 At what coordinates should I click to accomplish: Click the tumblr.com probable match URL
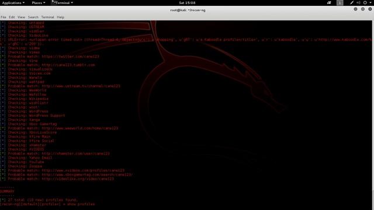pos(68,65)
